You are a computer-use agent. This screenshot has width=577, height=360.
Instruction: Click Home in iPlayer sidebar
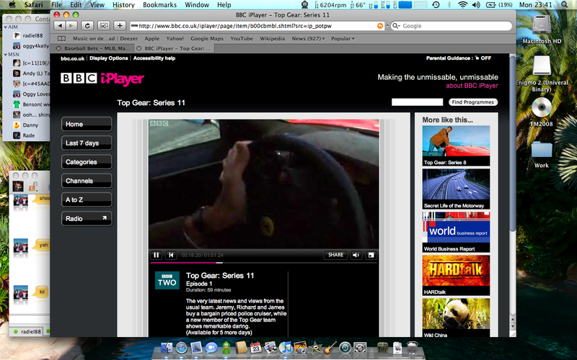(87, 124)
